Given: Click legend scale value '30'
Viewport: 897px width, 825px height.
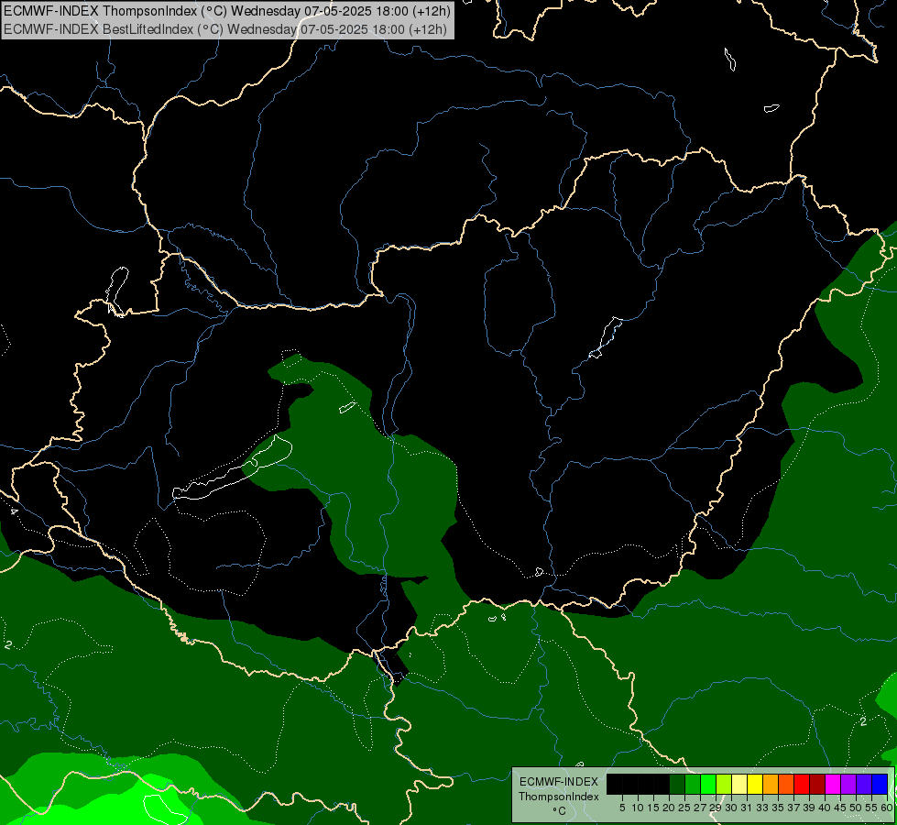Looking at the screenshot, I should 731,808.
